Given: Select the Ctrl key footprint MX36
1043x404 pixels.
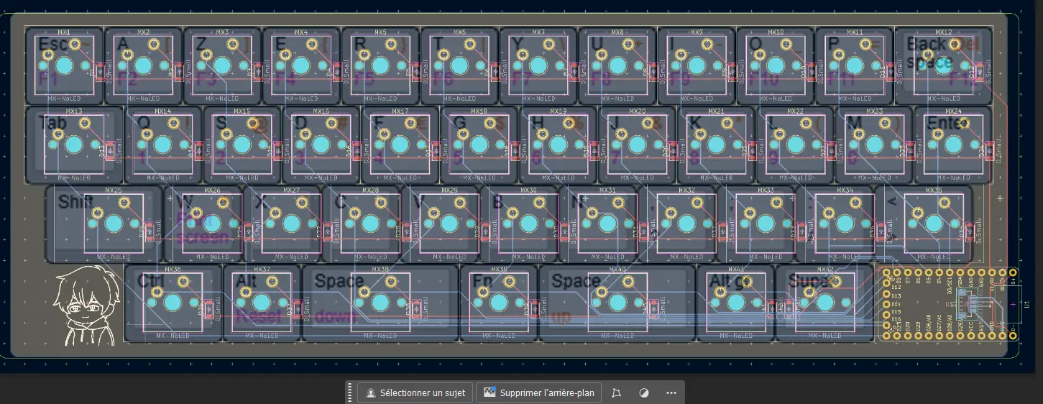Looking at the screenshot, I should point(172,302).
